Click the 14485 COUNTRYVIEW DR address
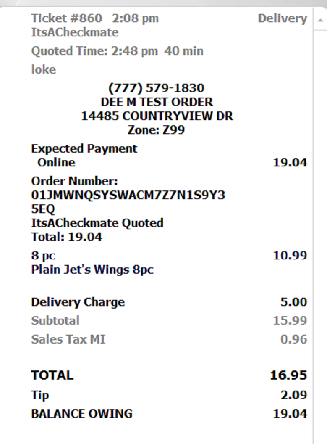Viewport: 327px width, 444px height. pyautogui.click(x=157, y=116)
